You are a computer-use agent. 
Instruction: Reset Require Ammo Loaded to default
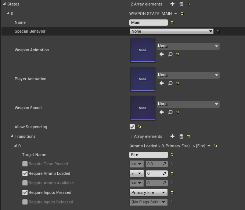172,173
